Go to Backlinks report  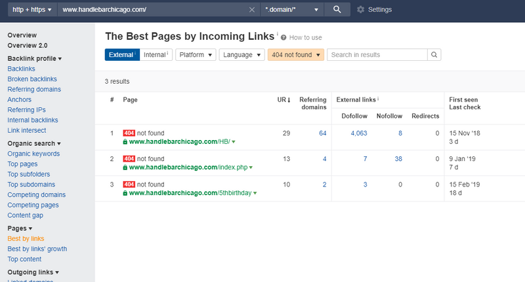(x=21, y=69)
